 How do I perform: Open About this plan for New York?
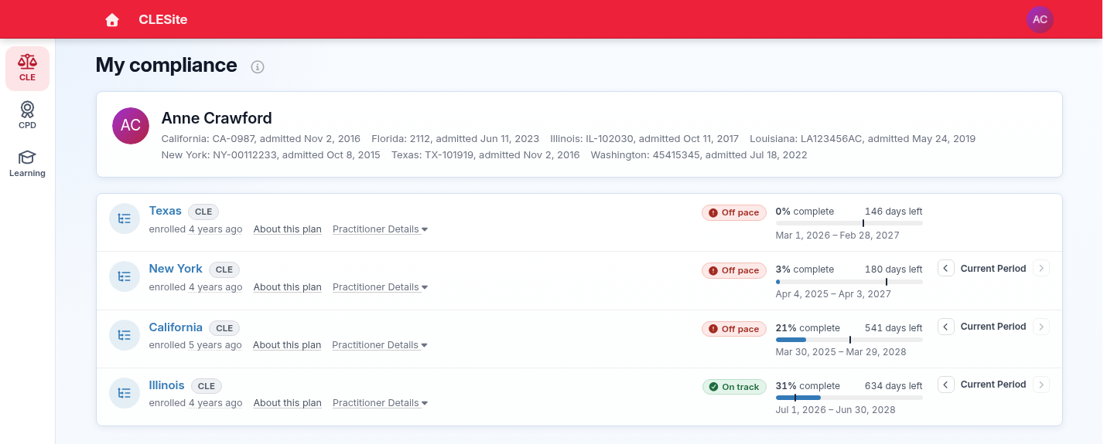click(x=288, y=287)
